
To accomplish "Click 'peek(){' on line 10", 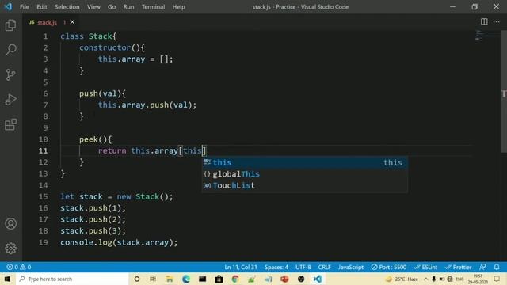I will tap(95, 139).
